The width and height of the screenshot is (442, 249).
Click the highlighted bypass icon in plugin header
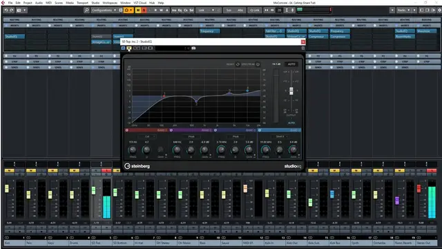click(x=129, y=48)
